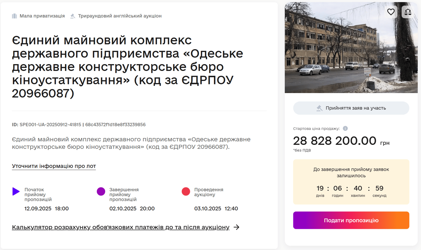Open the link "Уточнити інформацію про лот"
Screen dimensions: 421x250
point(54,166)
